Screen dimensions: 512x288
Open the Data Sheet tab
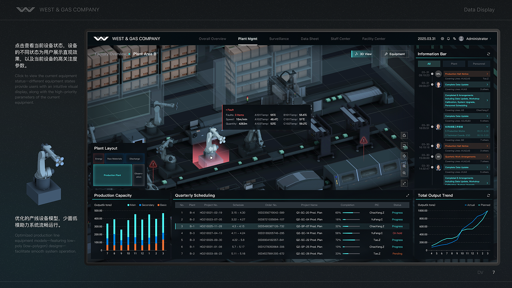click(x=310, y=39)
